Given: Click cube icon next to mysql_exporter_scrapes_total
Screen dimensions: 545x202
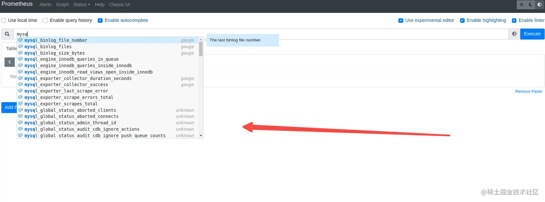Looking at the screenshot, I should click(x=21, y=104).
